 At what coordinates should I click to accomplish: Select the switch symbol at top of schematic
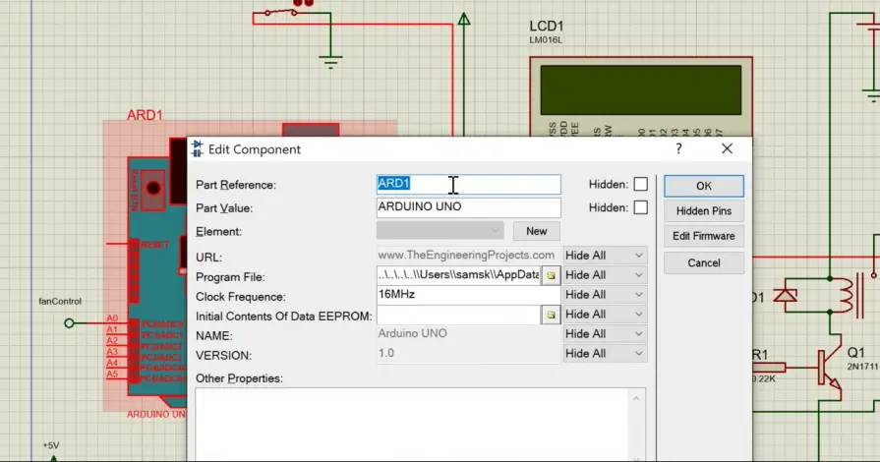(x=282, y=12)
